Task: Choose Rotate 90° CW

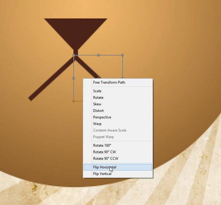Action: coord(118,152)
